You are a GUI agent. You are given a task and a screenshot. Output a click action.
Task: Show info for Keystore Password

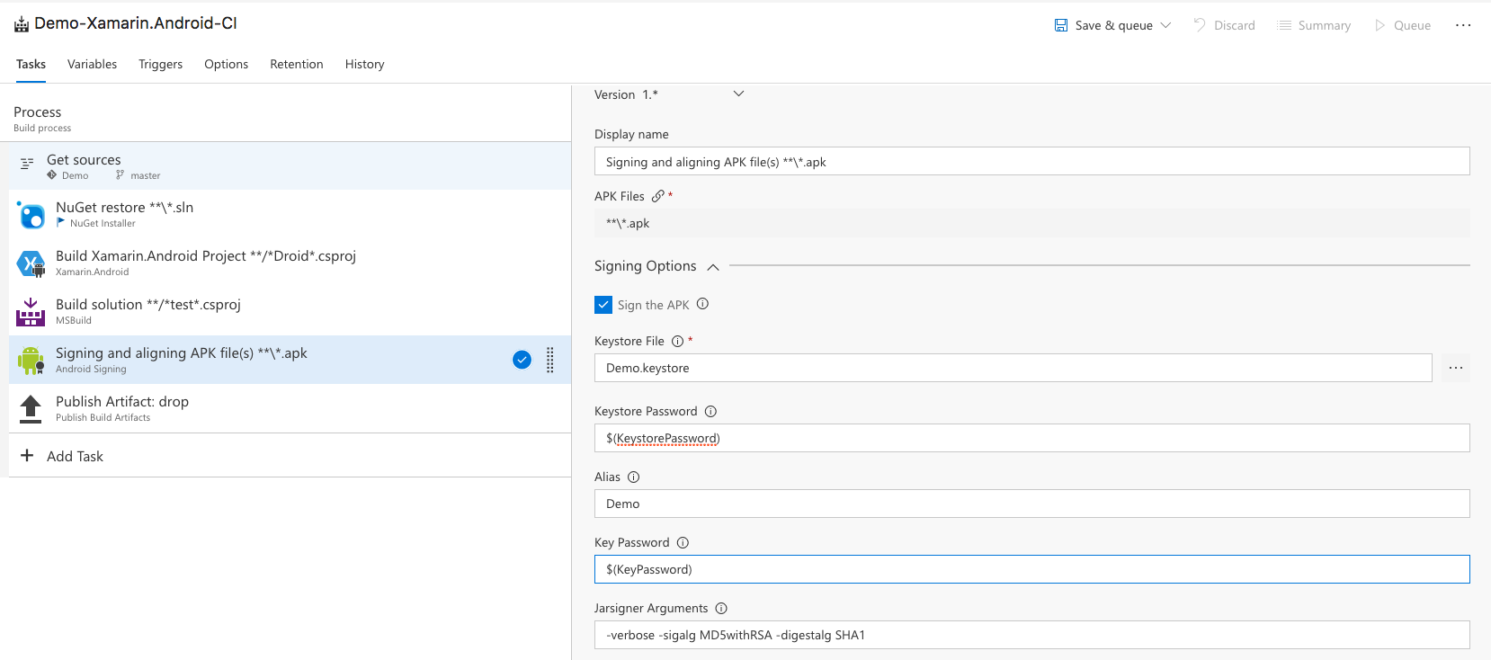pyautogui.click(x=710, y=412)
